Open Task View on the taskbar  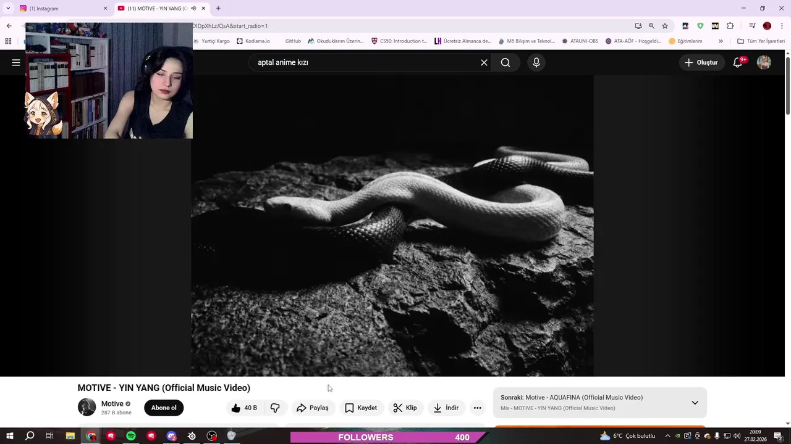click(49, 436)
